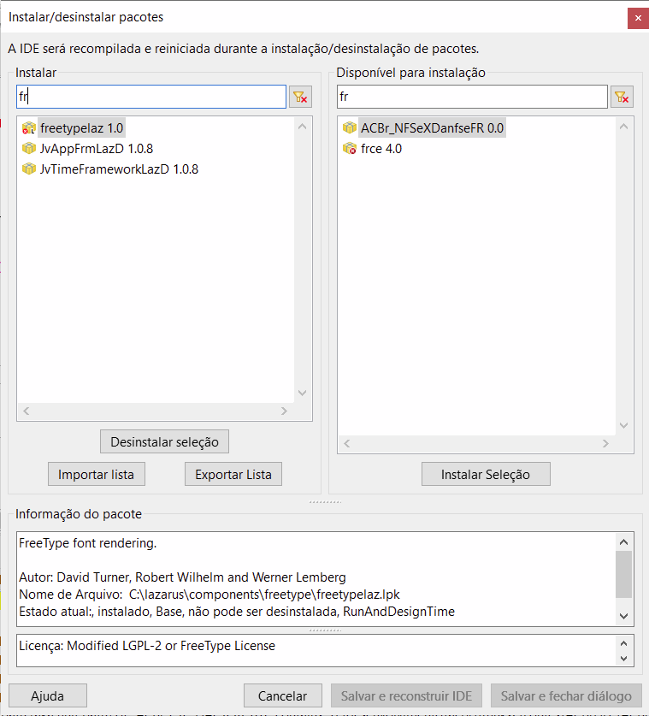Click license box scroll down arrow
Viewport: 649px width, 716px height.
pos(623,659)
